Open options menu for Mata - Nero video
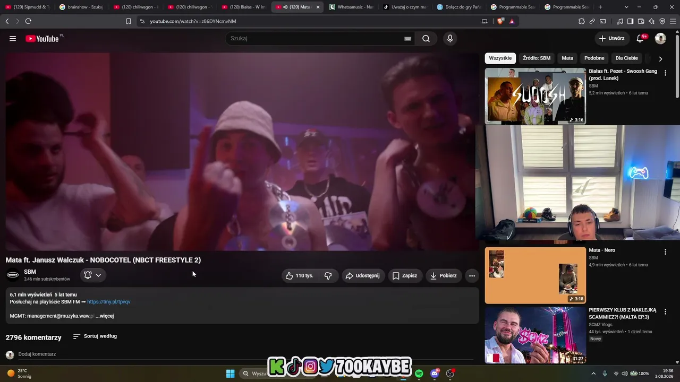The width and height of the screenshot is (680, 382). point(665,252)
